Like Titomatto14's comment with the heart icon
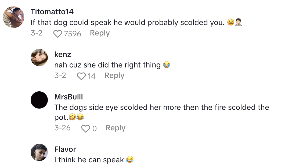The width and height of the screenshot is (281, 165). pos(57,34)
